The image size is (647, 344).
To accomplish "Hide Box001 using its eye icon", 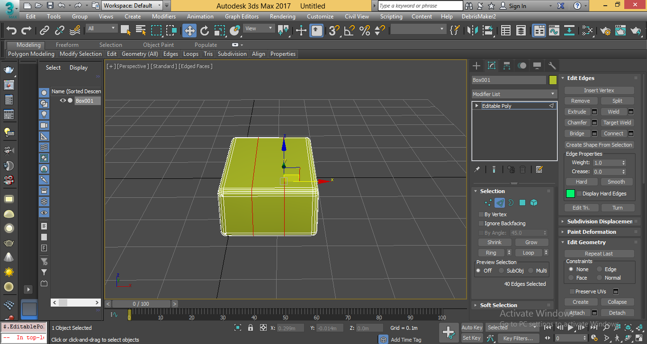I will [x=63, y=100].
